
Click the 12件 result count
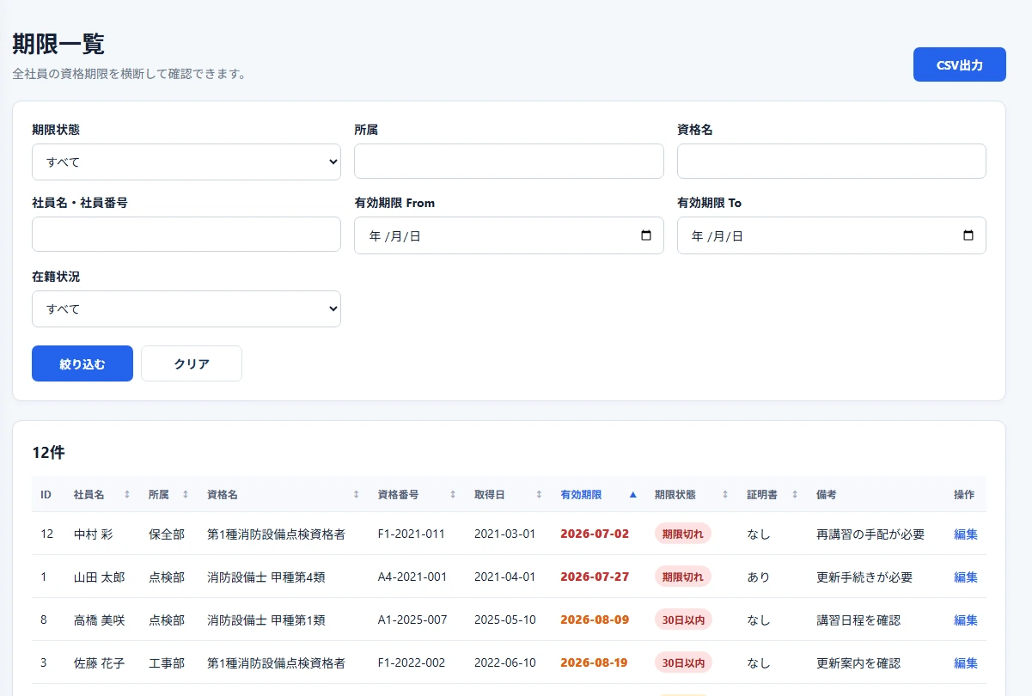click(x=48, y=453)
